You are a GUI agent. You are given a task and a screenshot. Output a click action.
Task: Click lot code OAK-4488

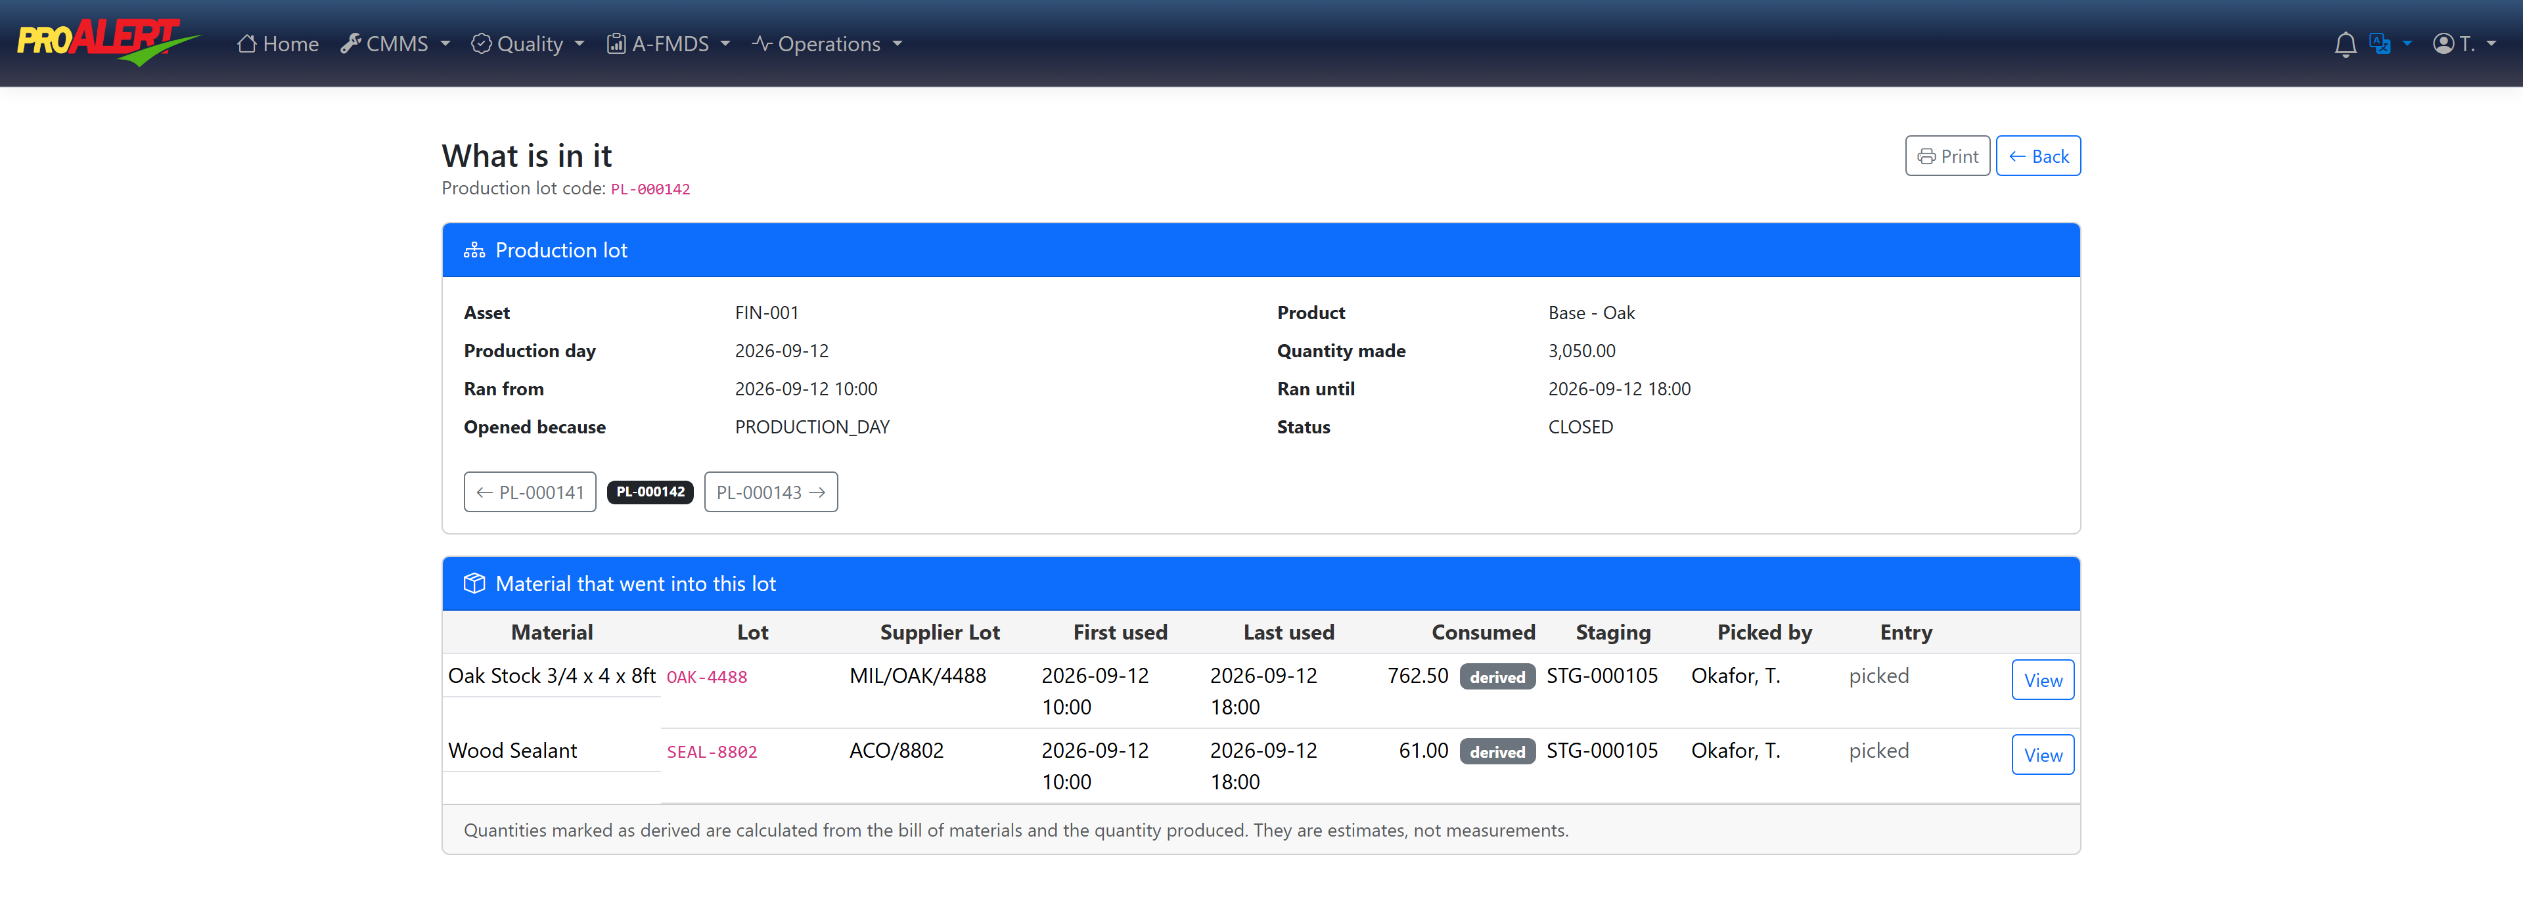(707, 678)
